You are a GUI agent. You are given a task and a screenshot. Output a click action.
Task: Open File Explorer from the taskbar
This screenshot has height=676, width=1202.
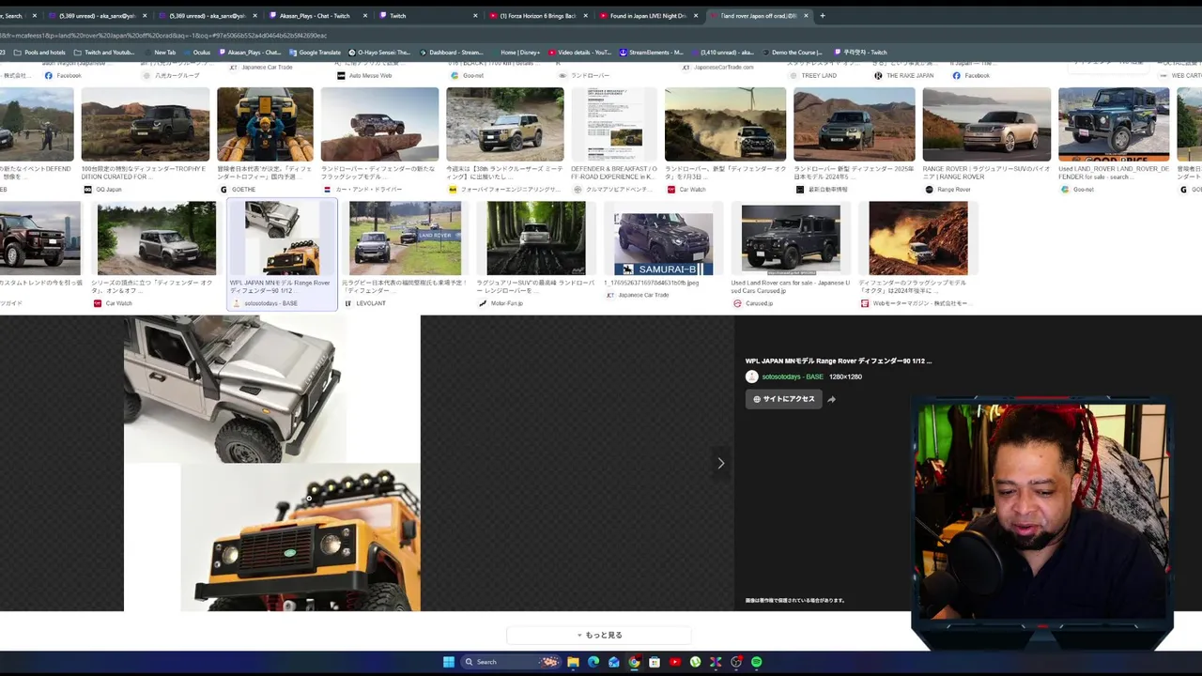pos(573,662)
